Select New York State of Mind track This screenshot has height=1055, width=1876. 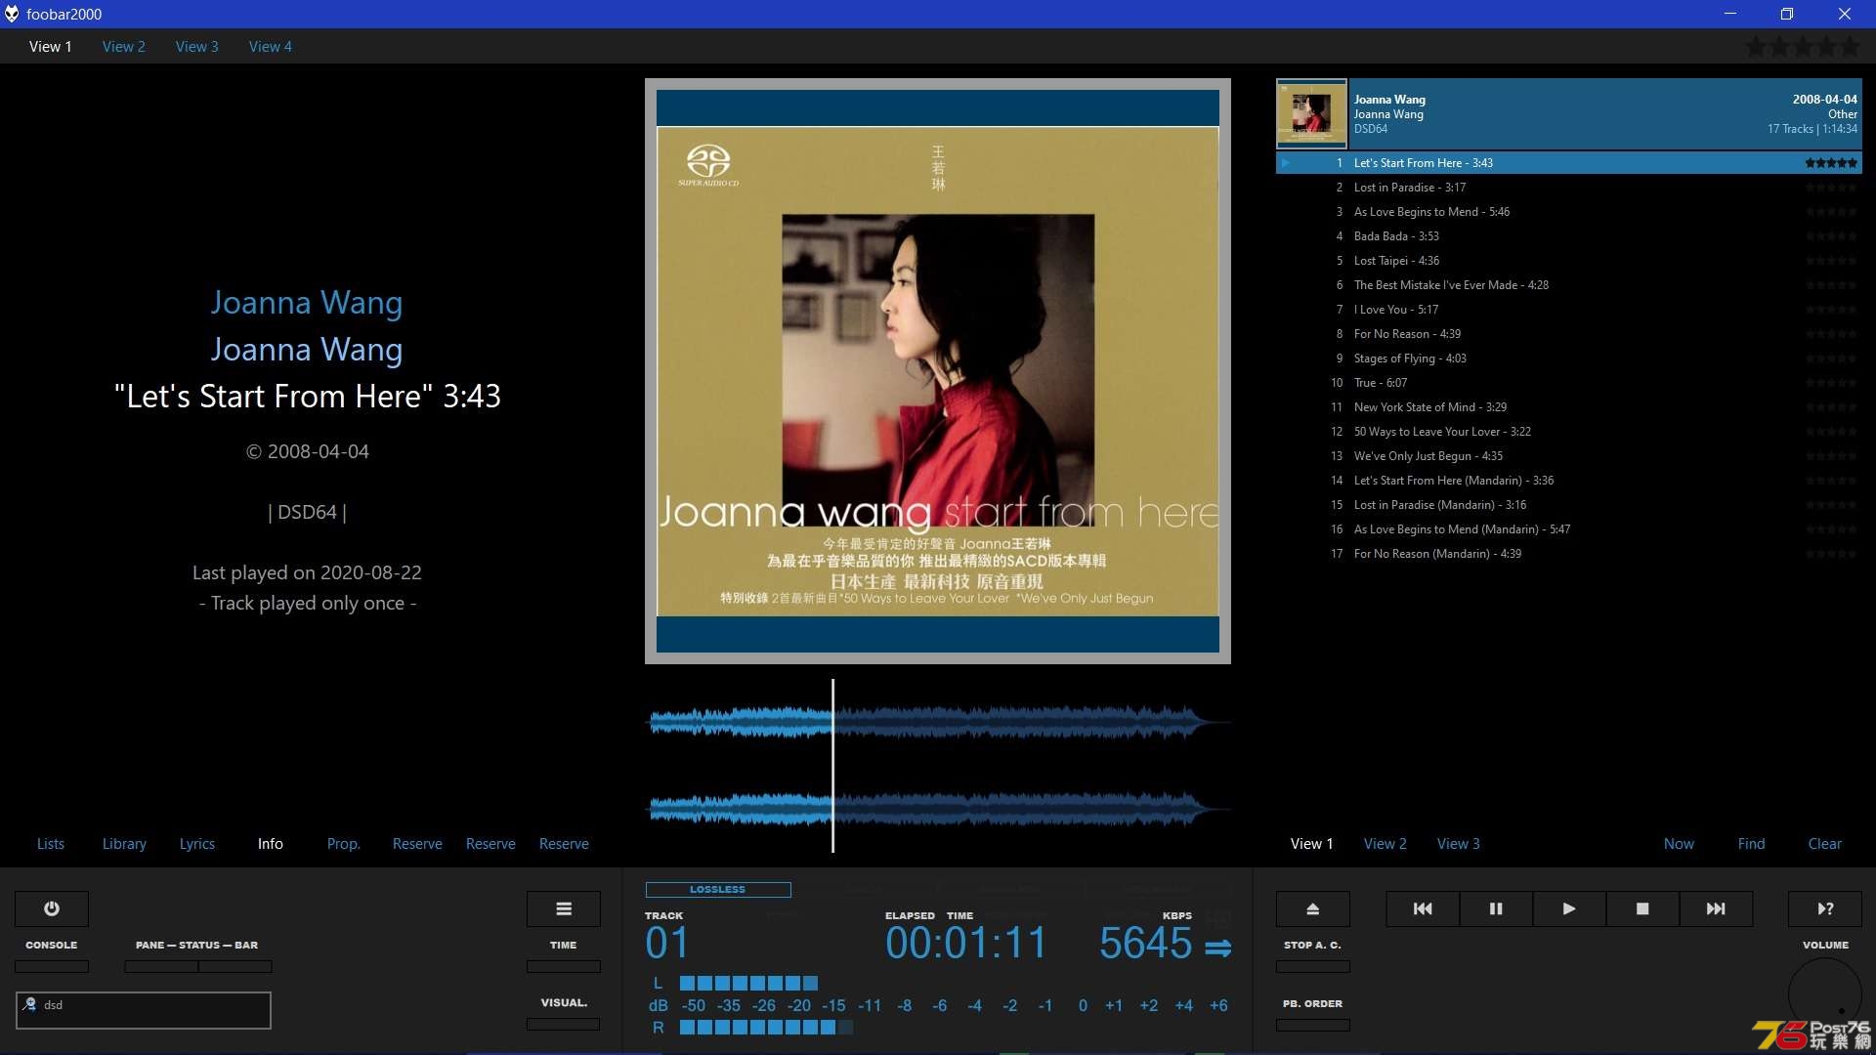(1569, 407)
